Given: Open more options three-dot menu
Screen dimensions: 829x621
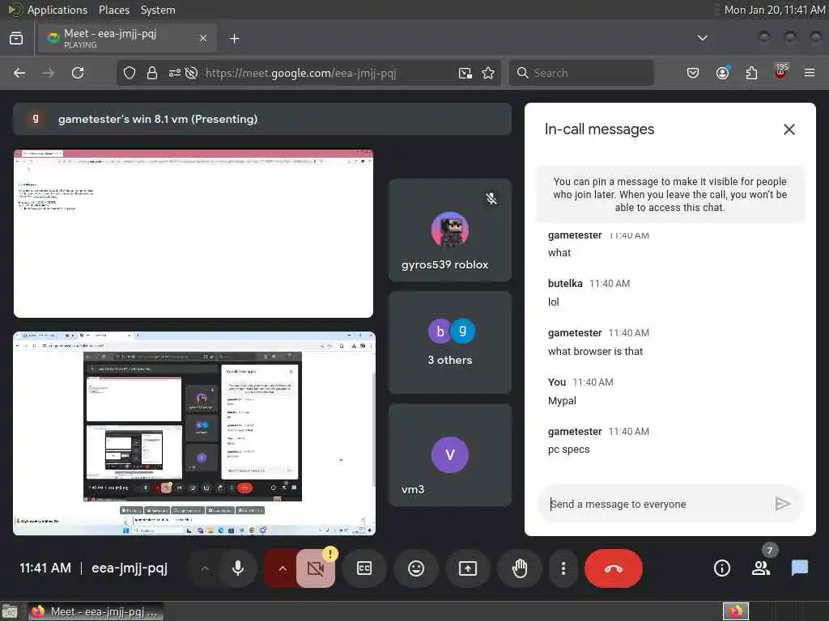Looking at the screenshot, I should [x=563, y=568].
